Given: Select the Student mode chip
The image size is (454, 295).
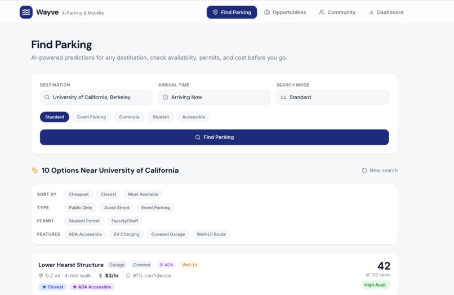Looking at the screenshot, I should tap(161, 117).
